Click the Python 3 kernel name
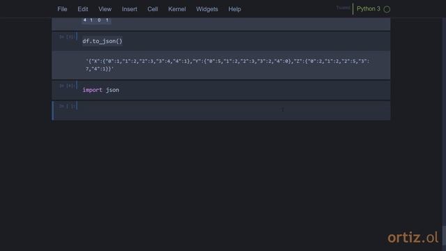 (x=369, y=9)
